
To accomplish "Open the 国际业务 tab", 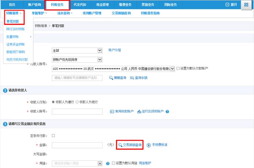I will click(x=171, y=5).
